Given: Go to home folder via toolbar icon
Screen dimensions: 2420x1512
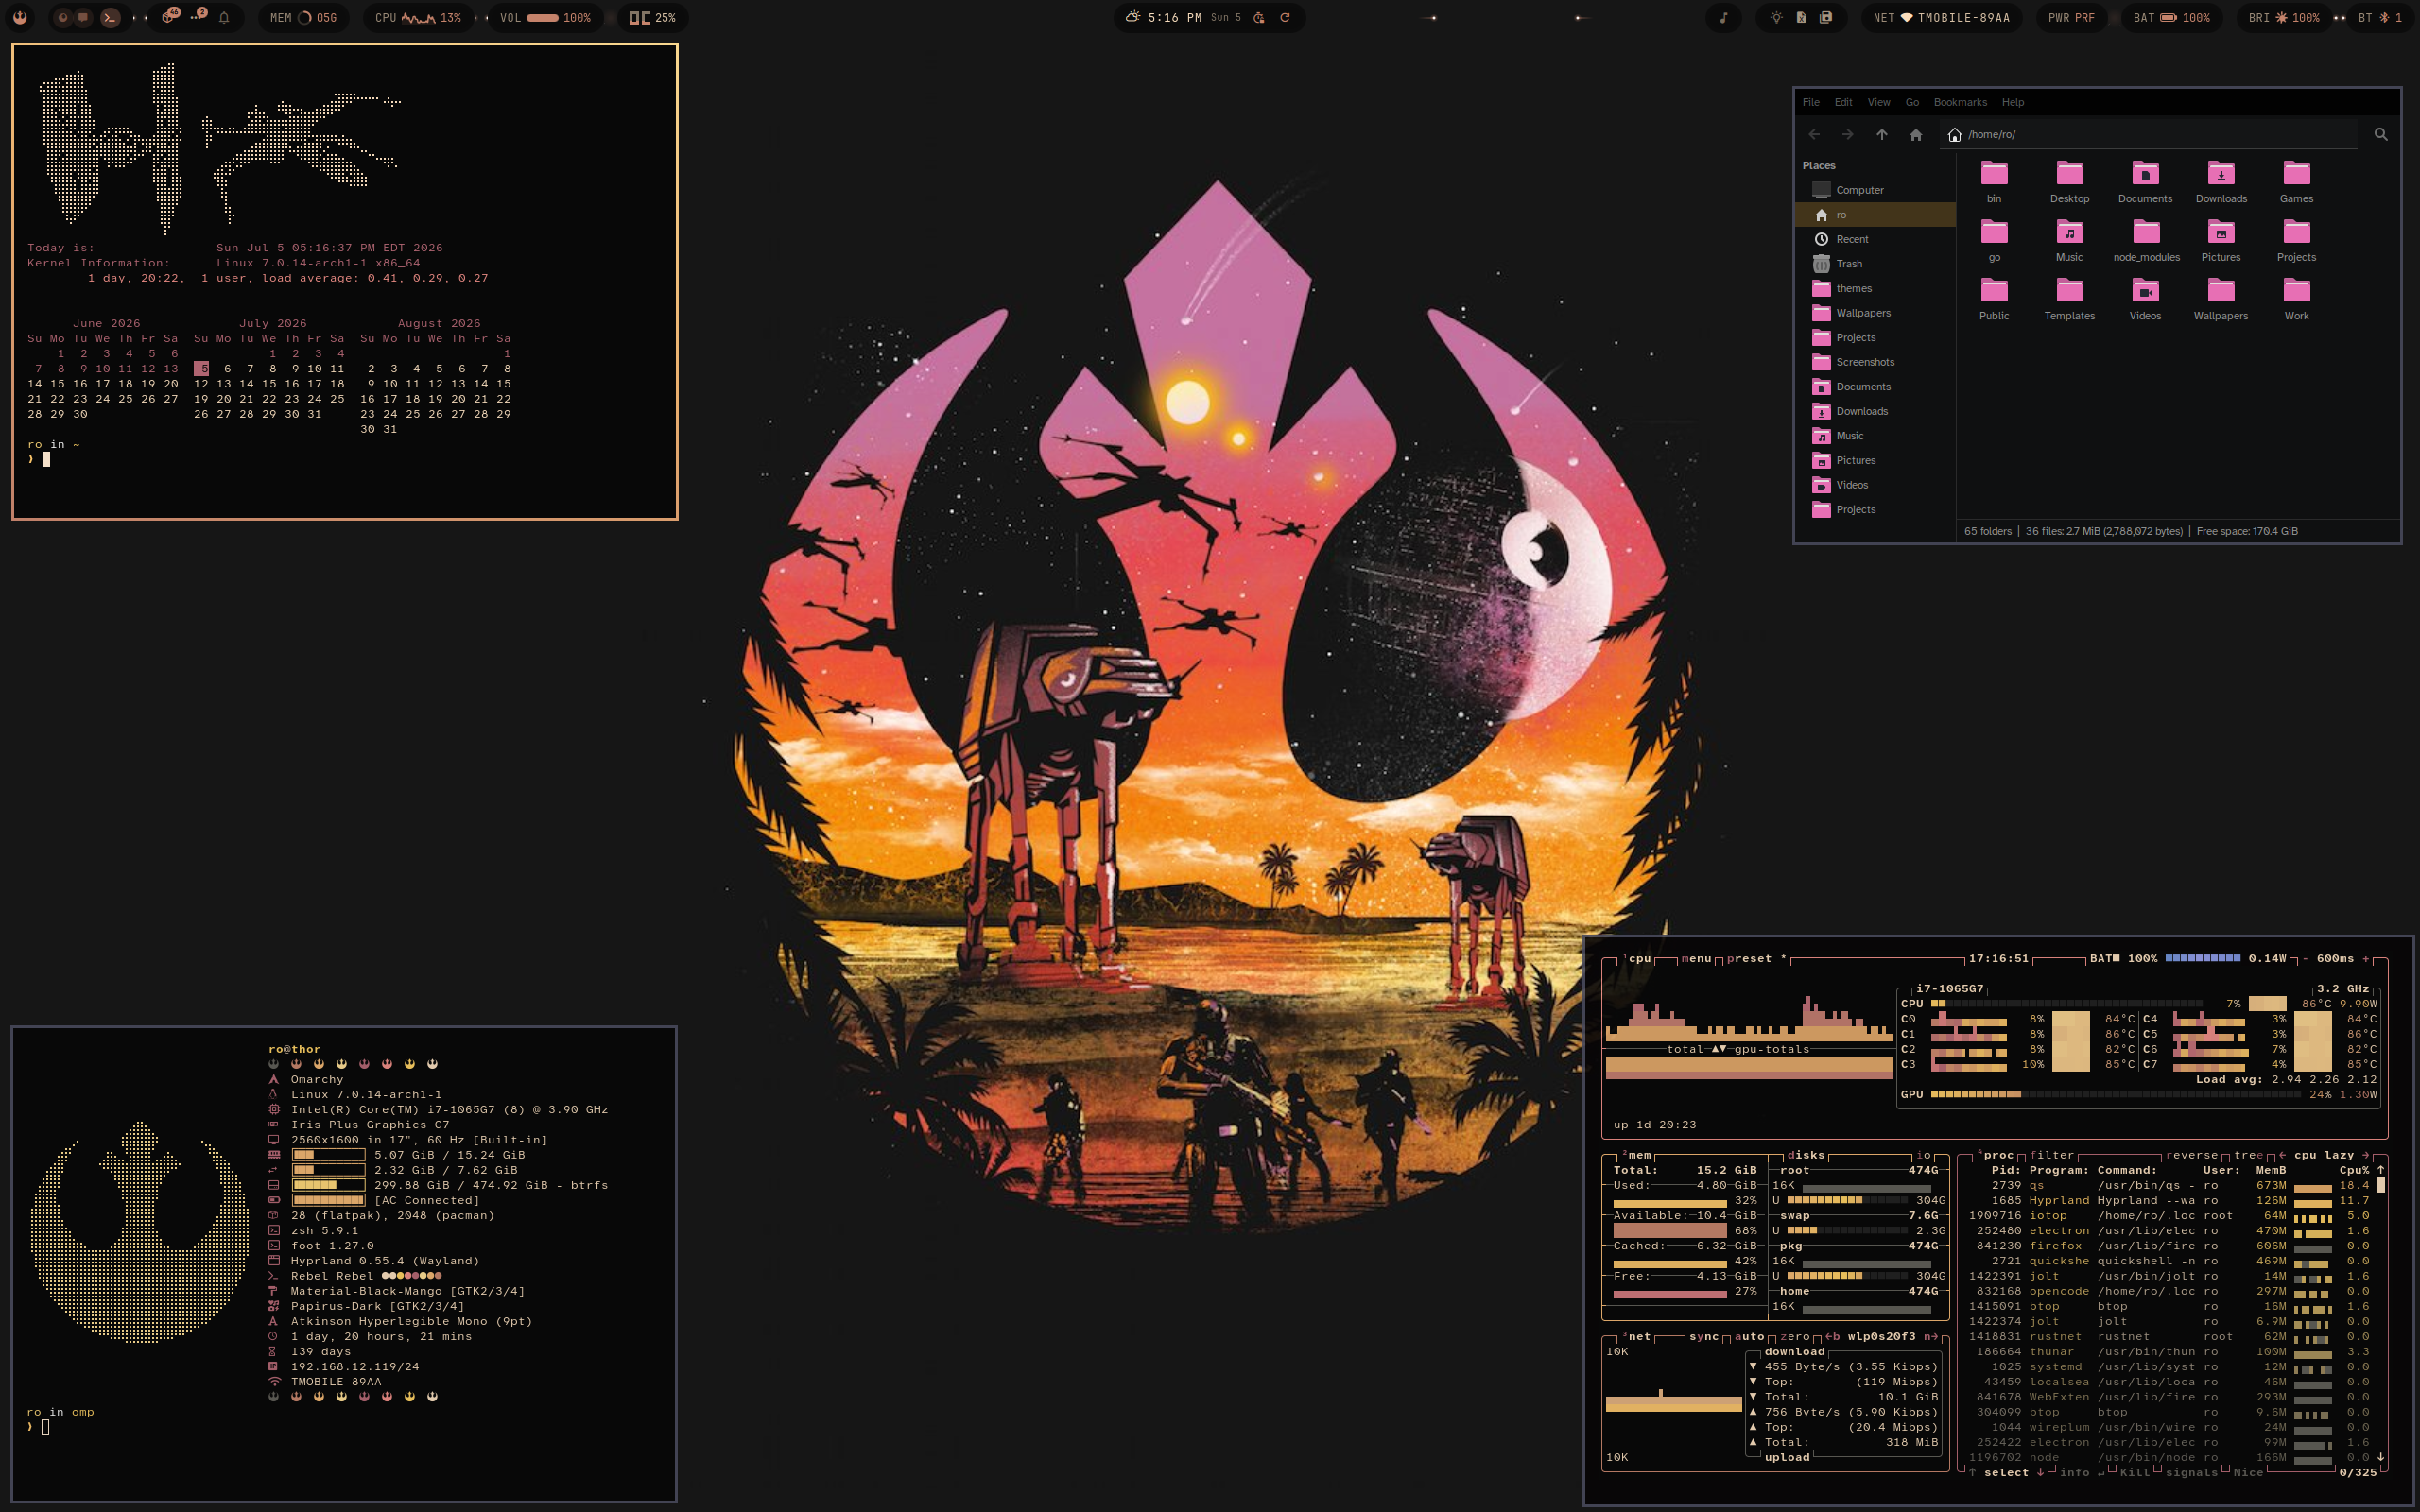Looking at the screenshot, I should pos(1916,135).
